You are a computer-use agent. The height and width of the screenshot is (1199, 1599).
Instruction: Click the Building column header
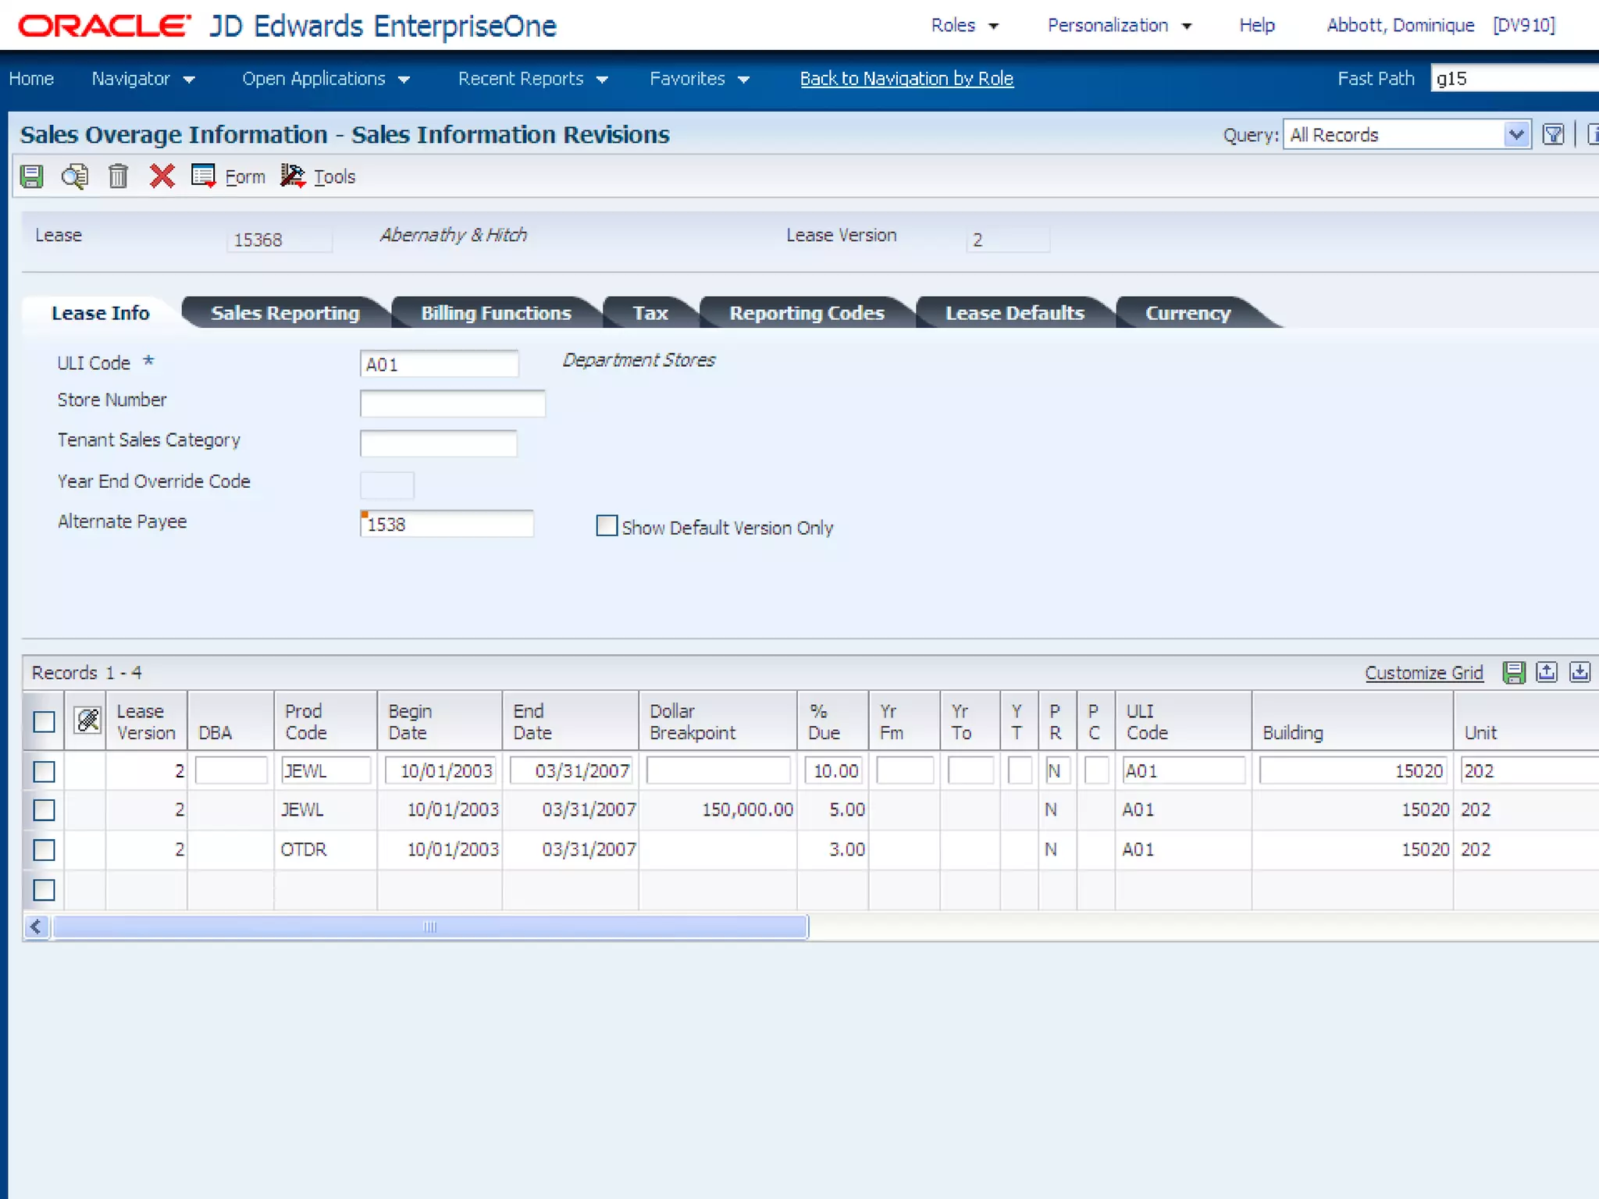pos(1352,721)
